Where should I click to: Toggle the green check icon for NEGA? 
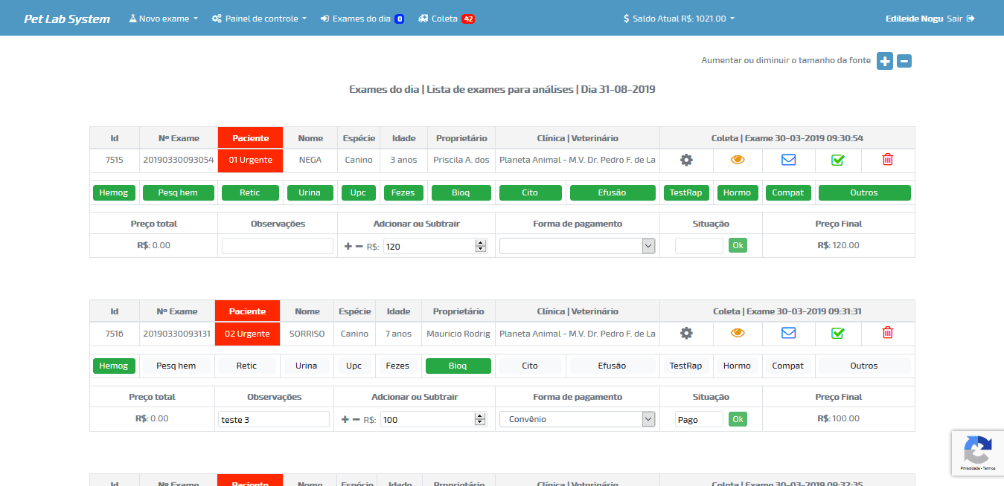pyautogui.click(x=837, y=160)
